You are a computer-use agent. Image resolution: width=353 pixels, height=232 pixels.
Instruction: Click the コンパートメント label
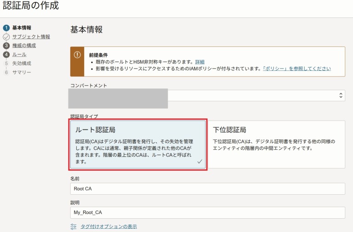click(89, 86)
